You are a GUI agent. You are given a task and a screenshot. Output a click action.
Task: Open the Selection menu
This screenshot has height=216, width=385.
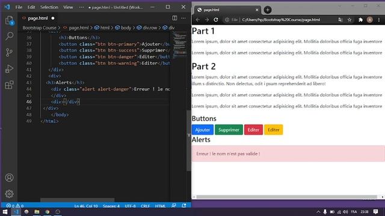[49, 7]
